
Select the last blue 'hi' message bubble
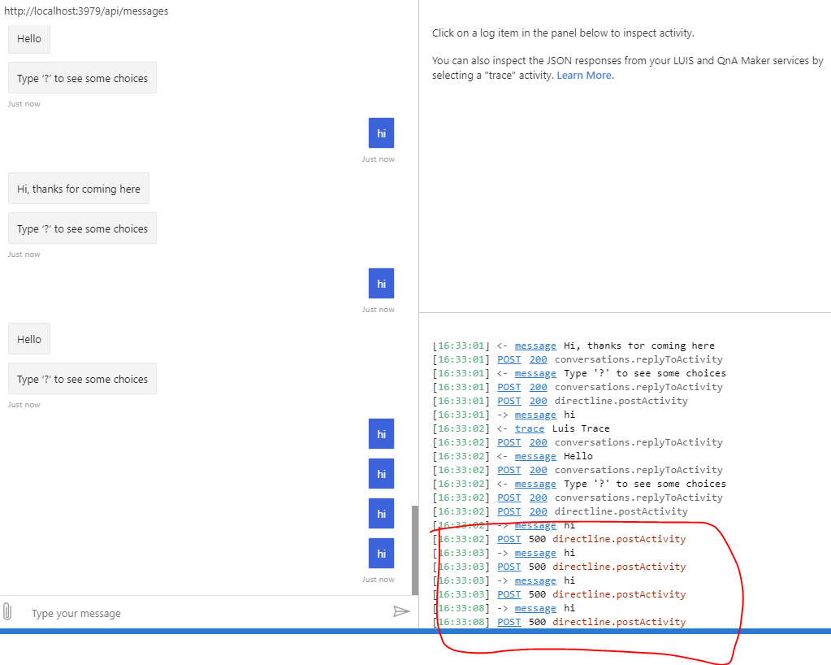(x=381, y=553)
